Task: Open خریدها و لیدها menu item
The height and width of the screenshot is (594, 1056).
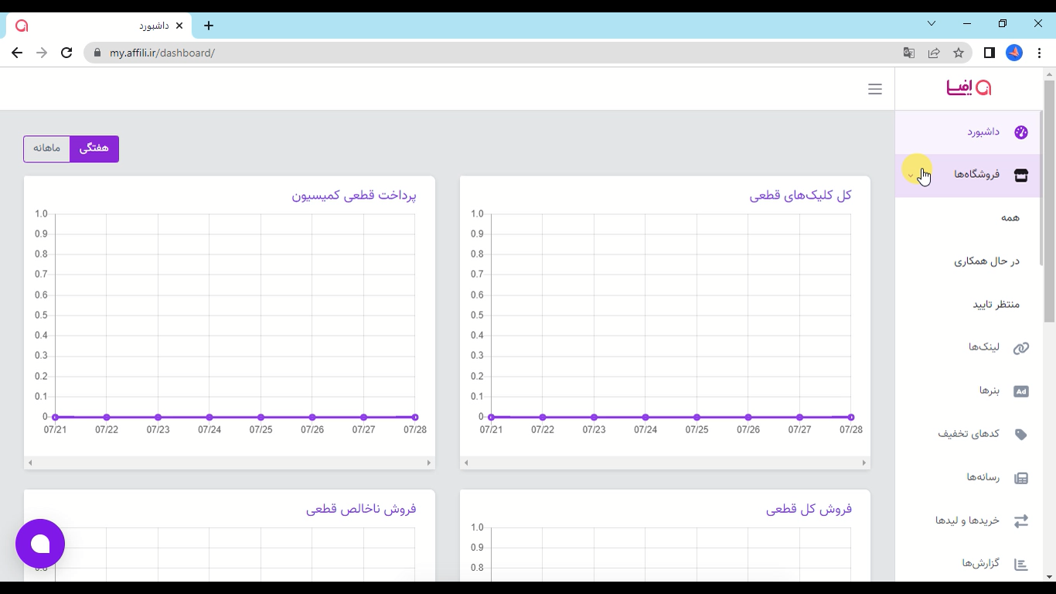Action: click(x=968, y=521)
